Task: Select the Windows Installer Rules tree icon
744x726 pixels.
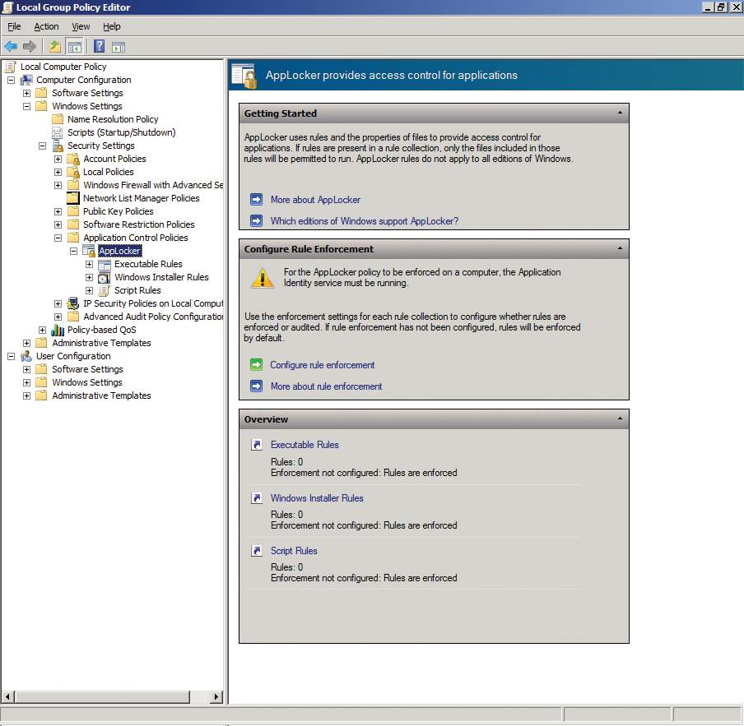Action: 104,277
